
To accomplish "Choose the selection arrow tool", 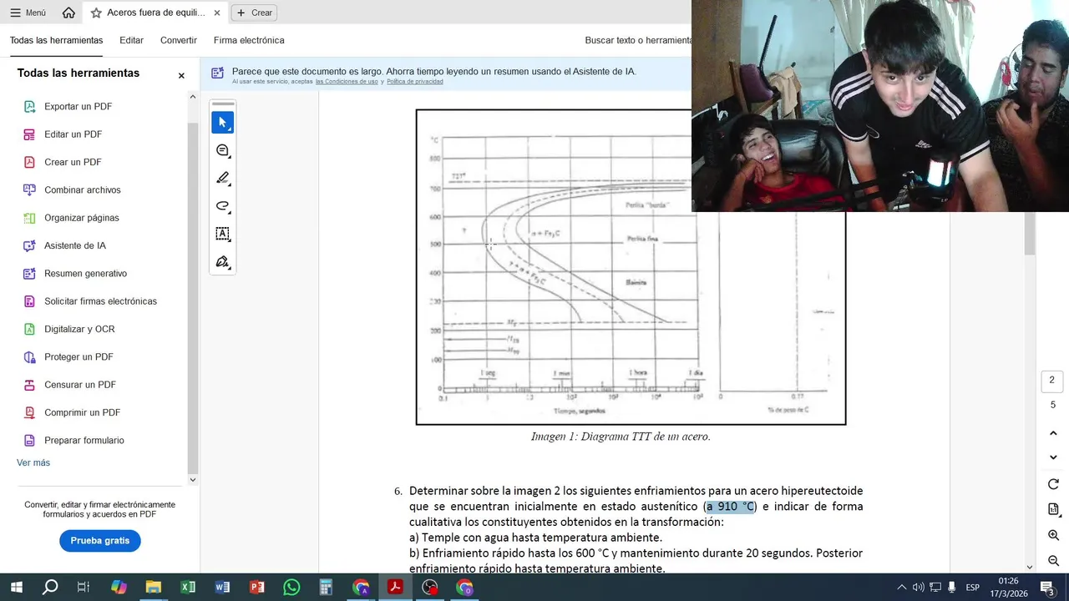I will pos(222,123).
